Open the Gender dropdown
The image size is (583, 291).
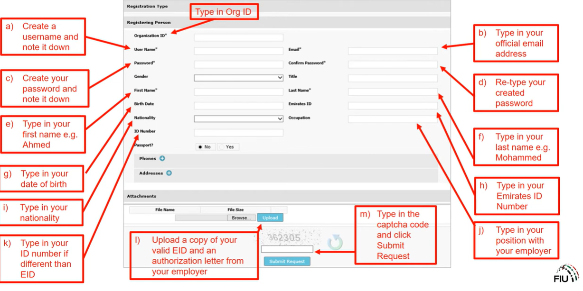tap(238, 78)
